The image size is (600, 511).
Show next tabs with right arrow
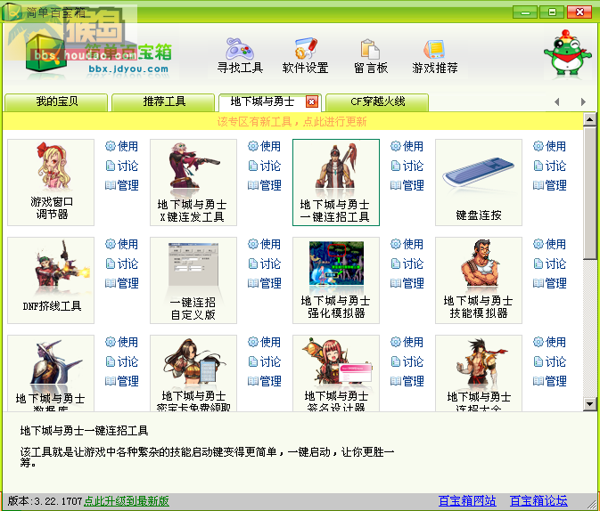click(x=583, y=101)
